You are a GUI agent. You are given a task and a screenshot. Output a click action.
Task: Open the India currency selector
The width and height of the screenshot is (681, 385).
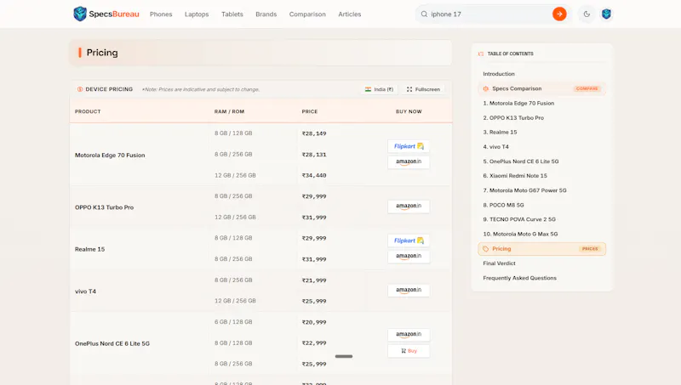tap(379, 89)
